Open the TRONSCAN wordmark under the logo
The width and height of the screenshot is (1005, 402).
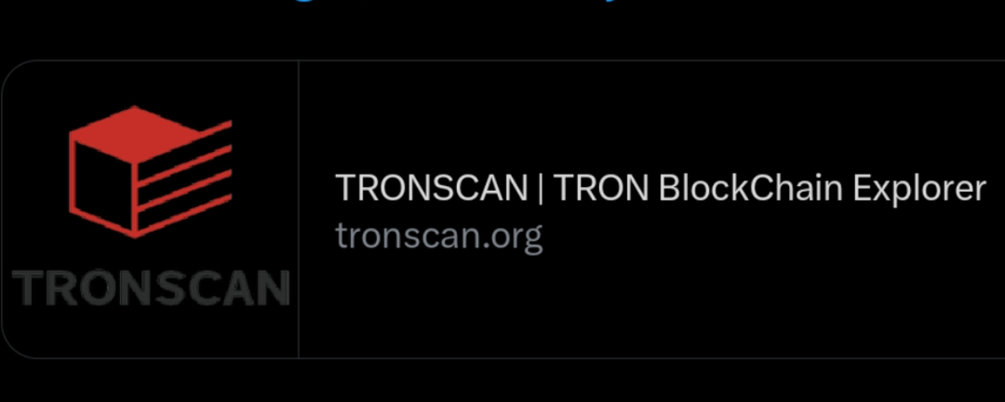[151, 287]
